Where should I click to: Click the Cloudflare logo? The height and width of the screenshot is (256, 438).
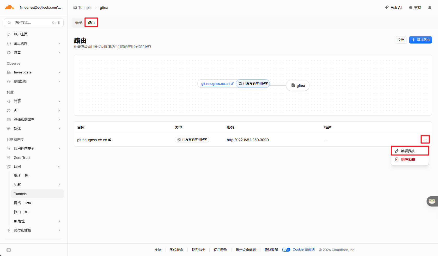pyautogui.click(x=9, y=7)
